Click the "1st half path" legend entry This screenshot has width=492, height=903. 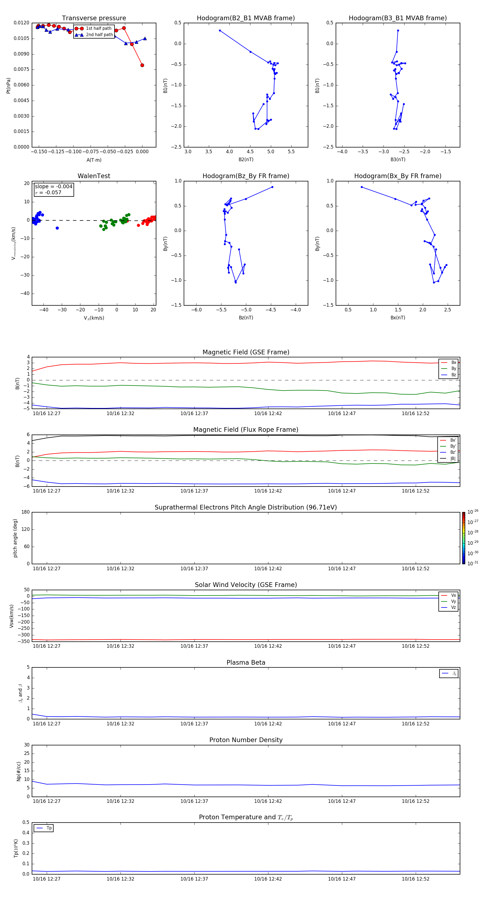(93, 28)
